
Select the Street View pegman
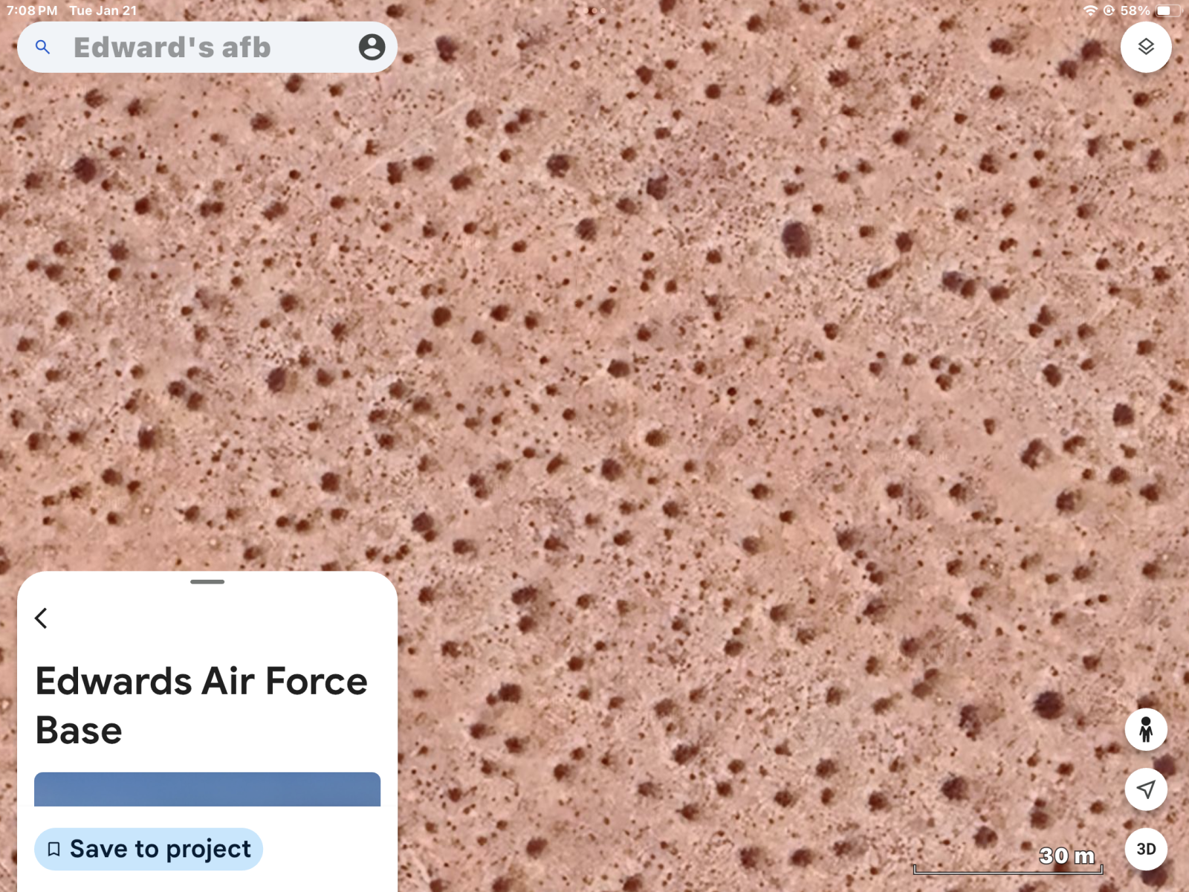click(1145, 730)
